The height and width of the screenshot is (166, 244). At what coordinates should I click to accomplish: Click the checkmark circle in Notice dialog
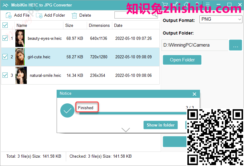click(67, 110)
